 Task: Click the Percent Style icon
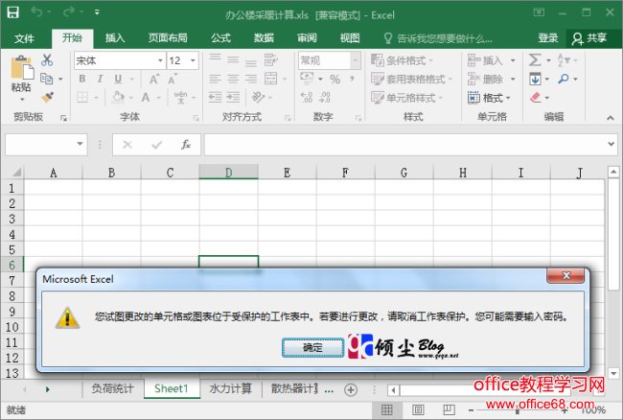click(335, 79)
